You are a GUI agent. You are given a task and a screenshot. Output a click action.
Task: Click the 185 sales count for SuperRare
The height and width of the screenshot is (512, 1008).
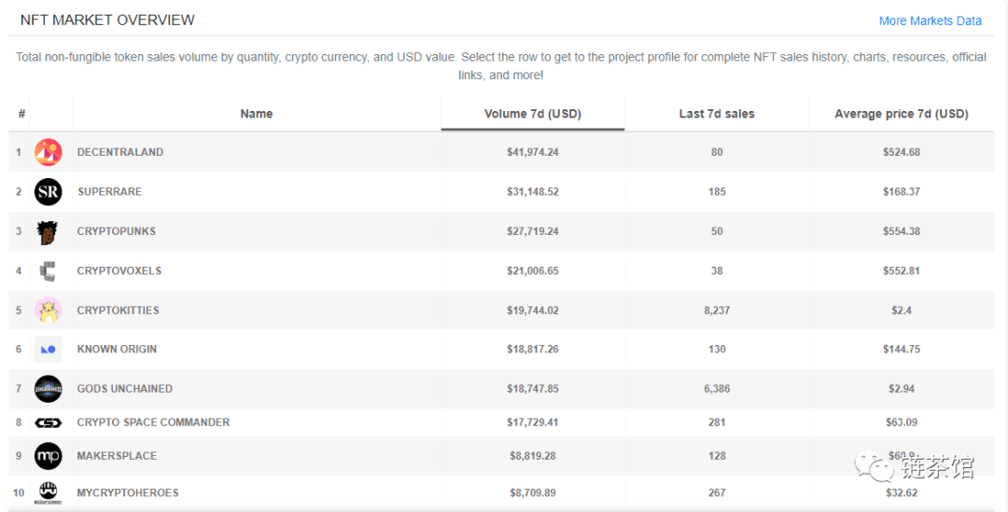(717, 191)
